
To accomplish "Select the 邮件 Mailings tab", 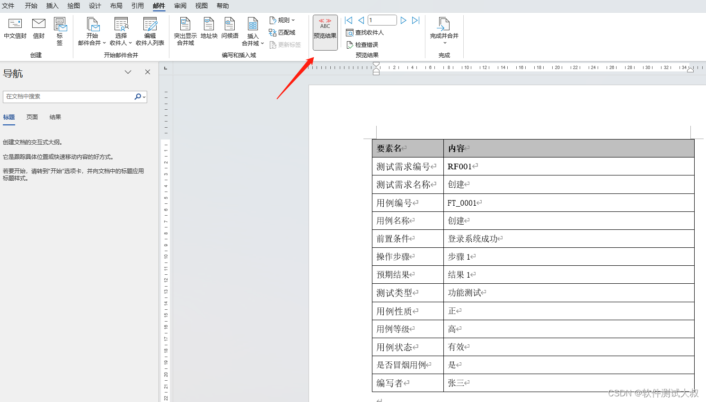I will pyautogui.click(x=159, y=6).
